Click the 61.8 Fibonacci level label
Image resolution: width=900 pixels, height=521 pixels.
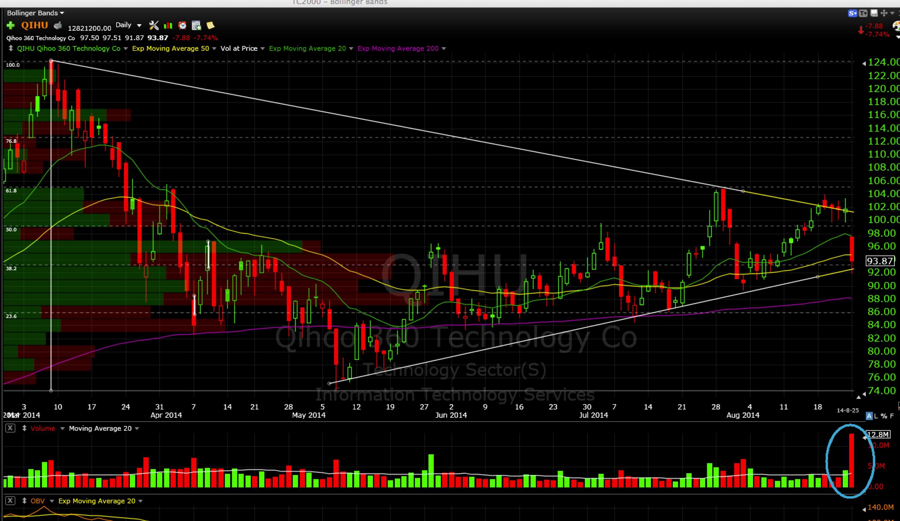coord(11,190)
